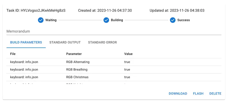
Task: Click the Task ID text
Action: pyautogui.click(x=36, y=11)
